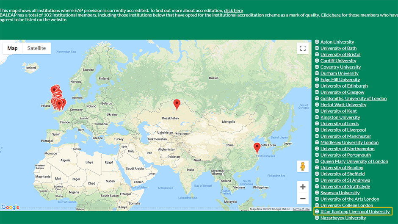Open the University of Glasgow link
Screen dimensions: 398x224
pyautogui.click(x=342, y=92)
